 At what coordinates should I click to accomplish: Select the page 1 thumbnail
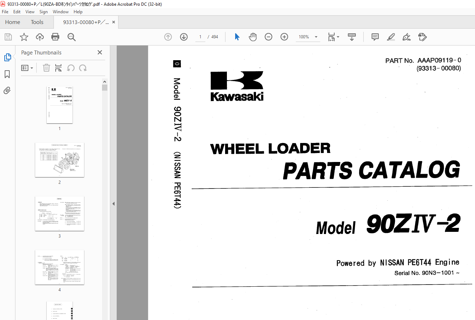coord(60,105)
